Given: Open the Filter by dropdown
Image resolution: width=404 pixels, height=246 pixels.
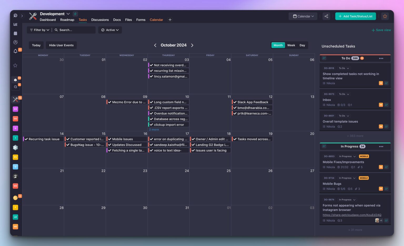Looking at the screenshot, I should coord(39,30).
